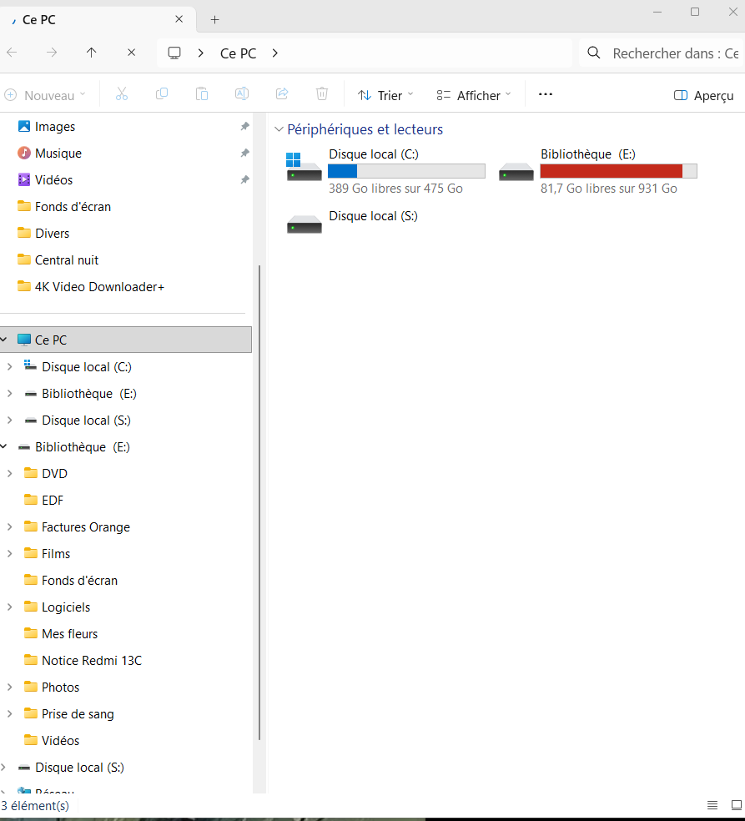Expand the DVD folder's chevron

(x=9, y=473)
